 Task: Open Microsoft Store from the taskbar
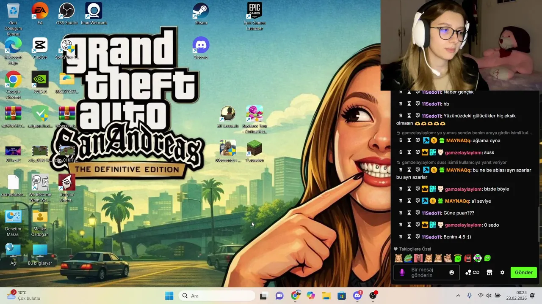(x=342, y=296)
